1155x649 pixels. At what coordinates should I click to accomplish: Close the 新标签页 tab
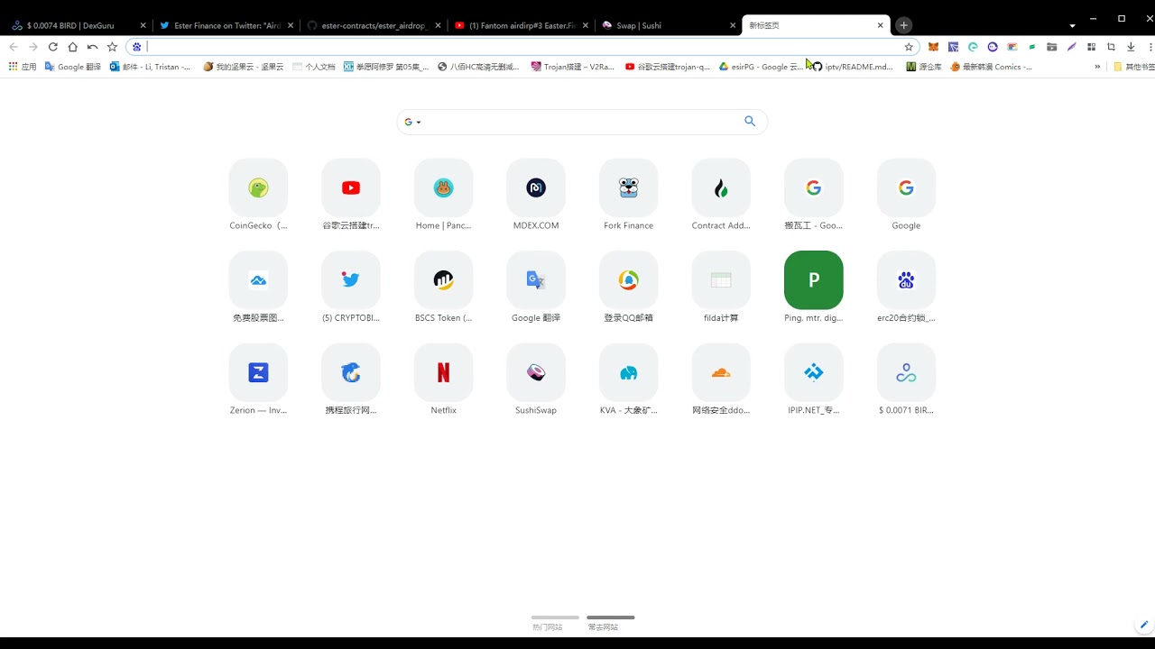(880, 25)
